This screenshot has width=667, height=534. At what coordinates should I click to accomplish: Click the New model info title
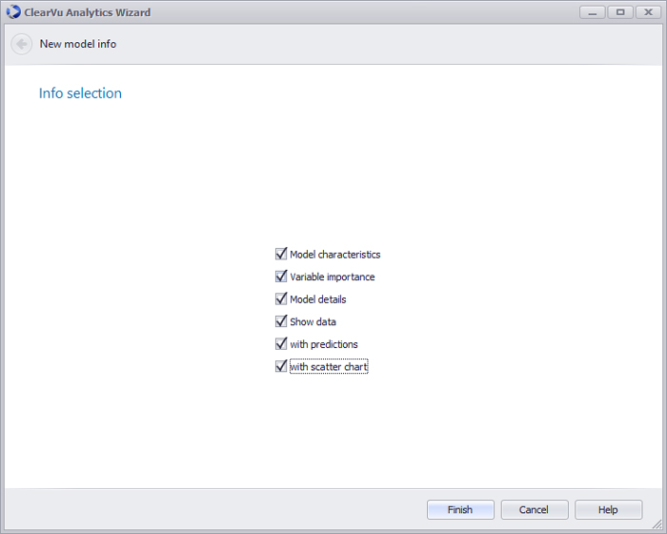click(78, 44)
